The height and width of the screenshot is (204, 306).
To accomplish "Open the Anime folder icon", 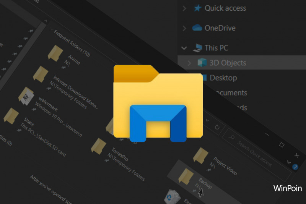I will pos(55,53).
